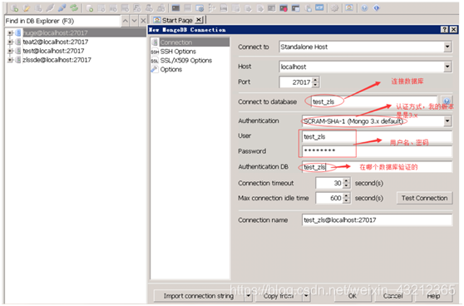This screenshot has width=464, height=306.
Task: Click the blue rectangular toolbar icon near gear
Action: 319,8
